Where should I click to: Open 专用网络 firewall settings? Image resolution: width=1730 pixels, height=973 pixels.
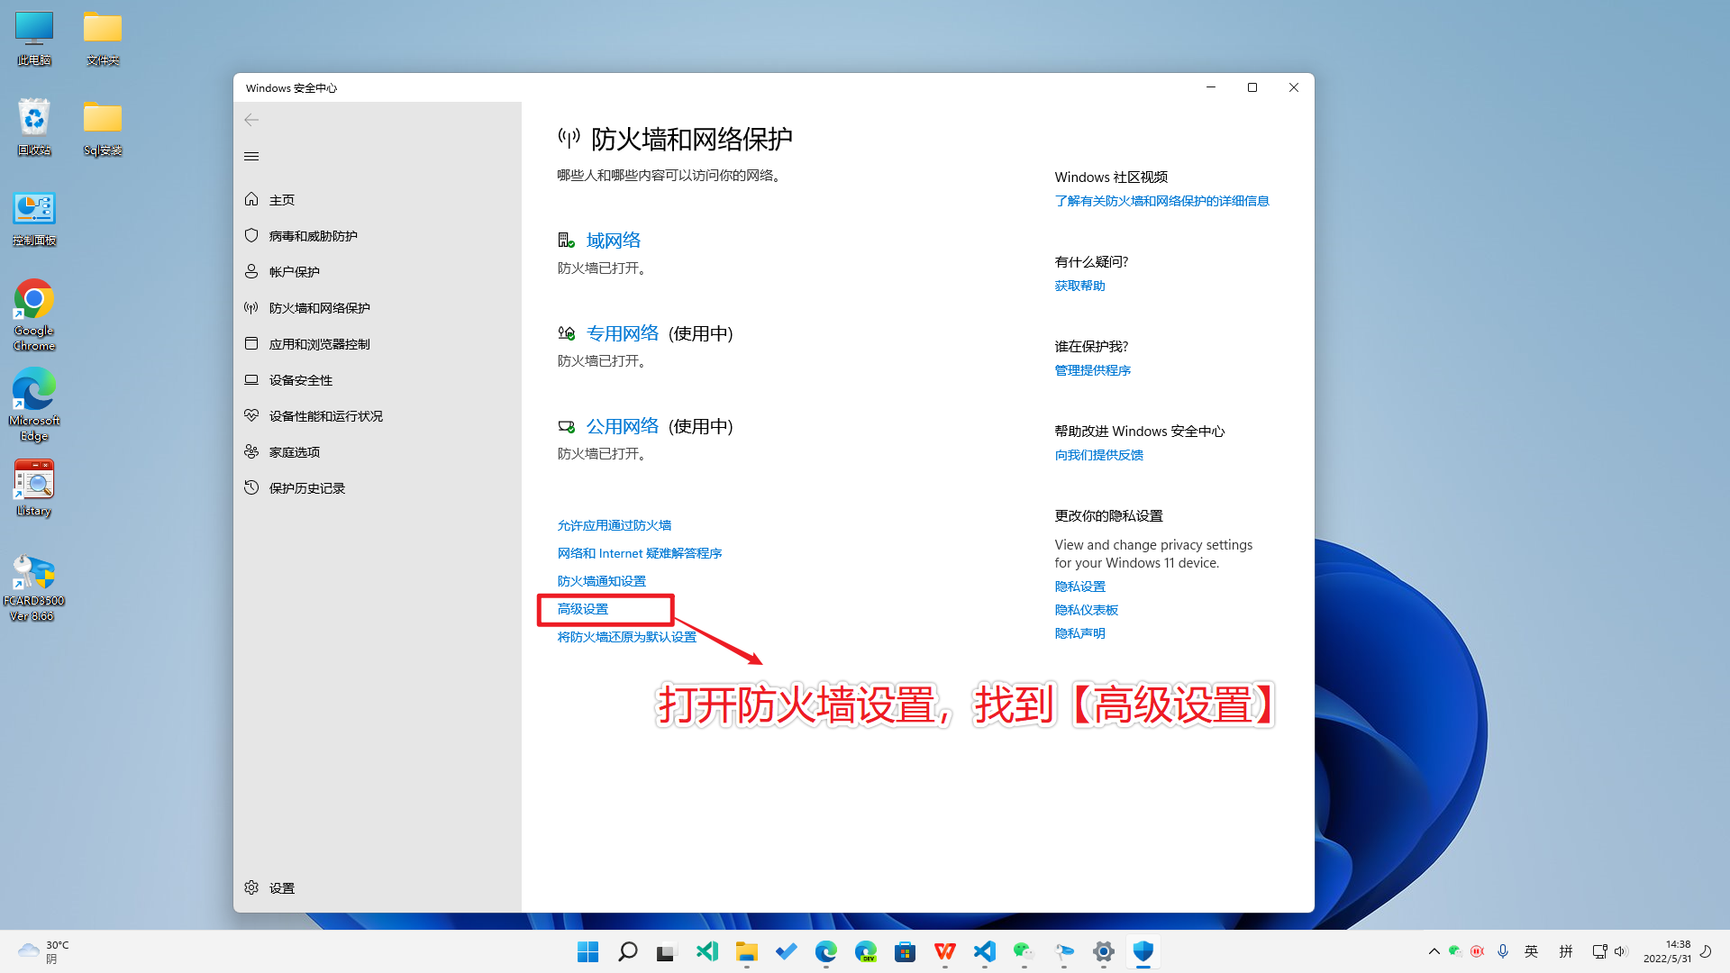click(623, 333)
